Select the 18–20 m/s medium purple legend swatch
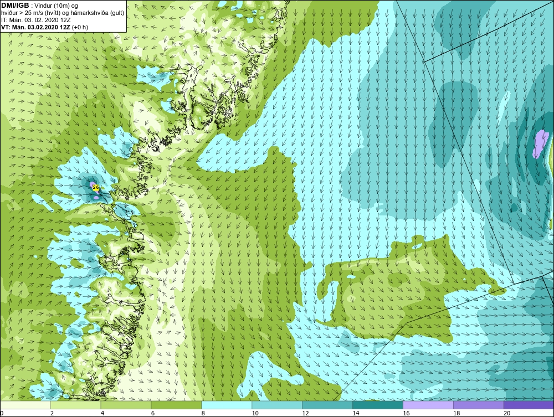Image resolution: width=554 pixels, height=417 pixels. point(479,405)
